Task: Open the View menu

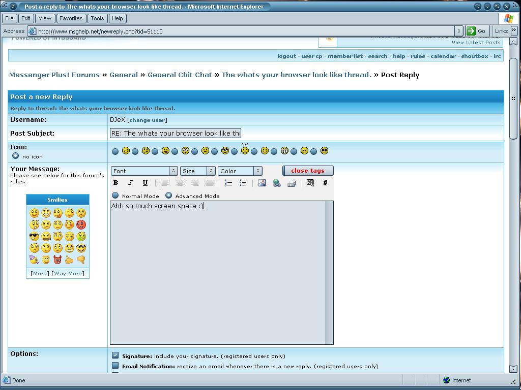Action: coord(45,18)
